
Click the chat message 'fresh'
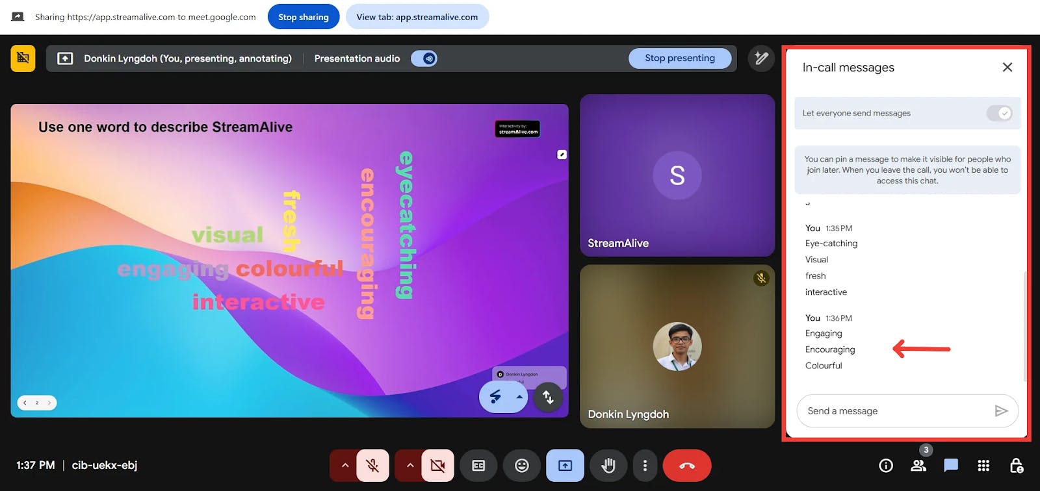[816, 276]
